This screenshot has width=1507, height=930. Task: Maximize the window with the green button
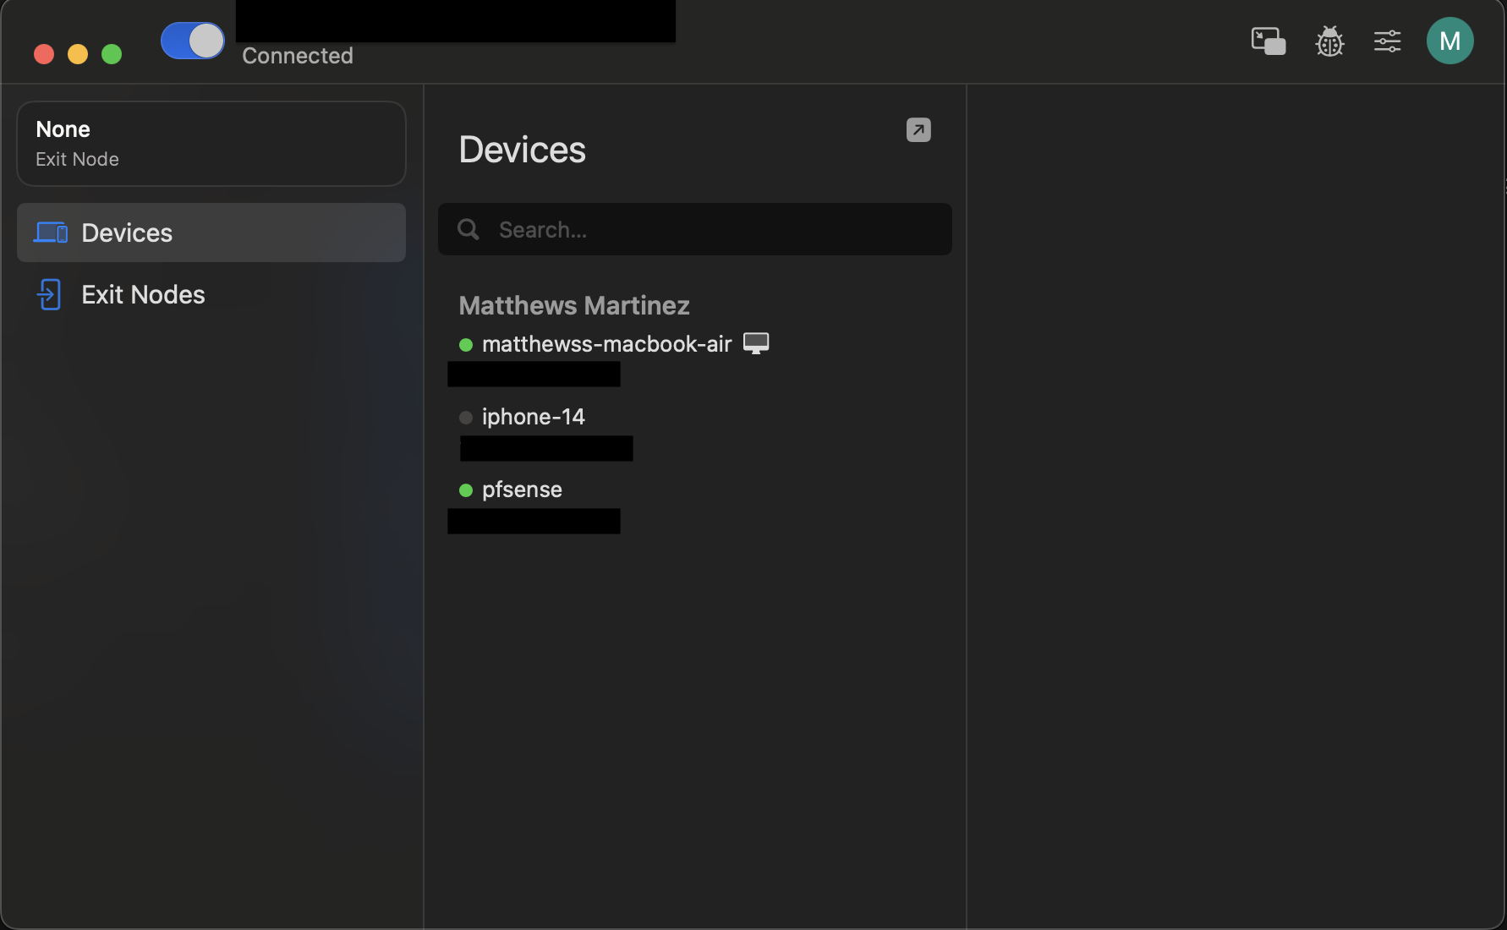click(112, 54)
